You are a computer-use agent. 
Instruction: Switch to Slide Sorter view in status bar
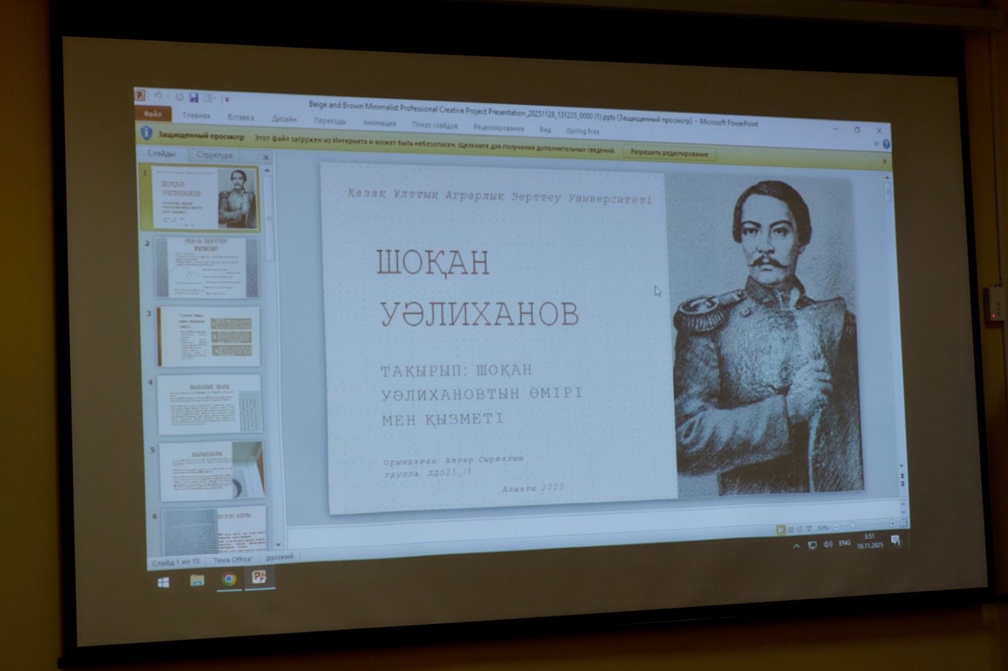point(790,529)
